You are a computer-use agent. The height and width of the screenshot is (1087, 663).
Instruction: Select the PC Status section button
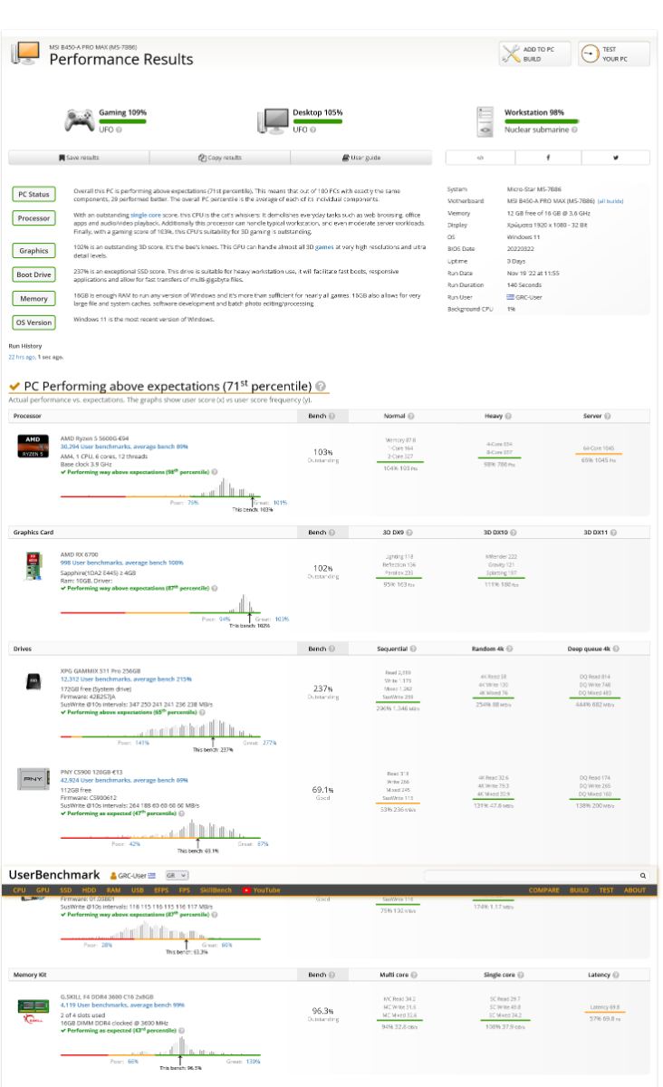click(x=34, y=195)
